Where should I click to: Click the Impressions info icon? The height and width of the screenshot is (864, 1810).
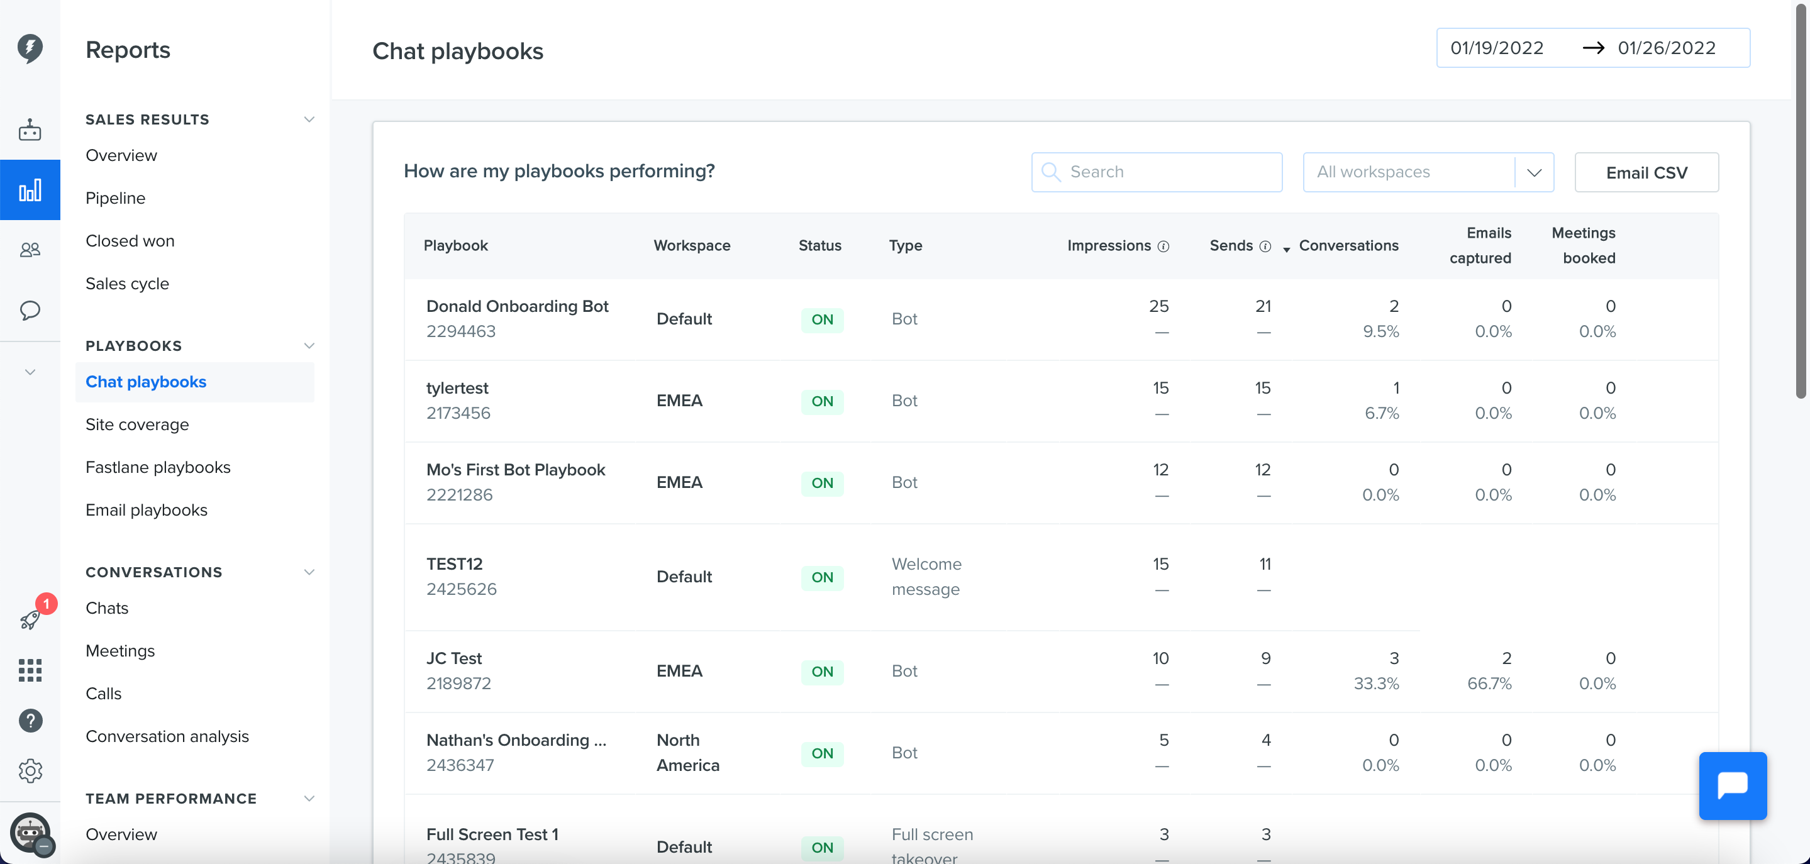1163,246
